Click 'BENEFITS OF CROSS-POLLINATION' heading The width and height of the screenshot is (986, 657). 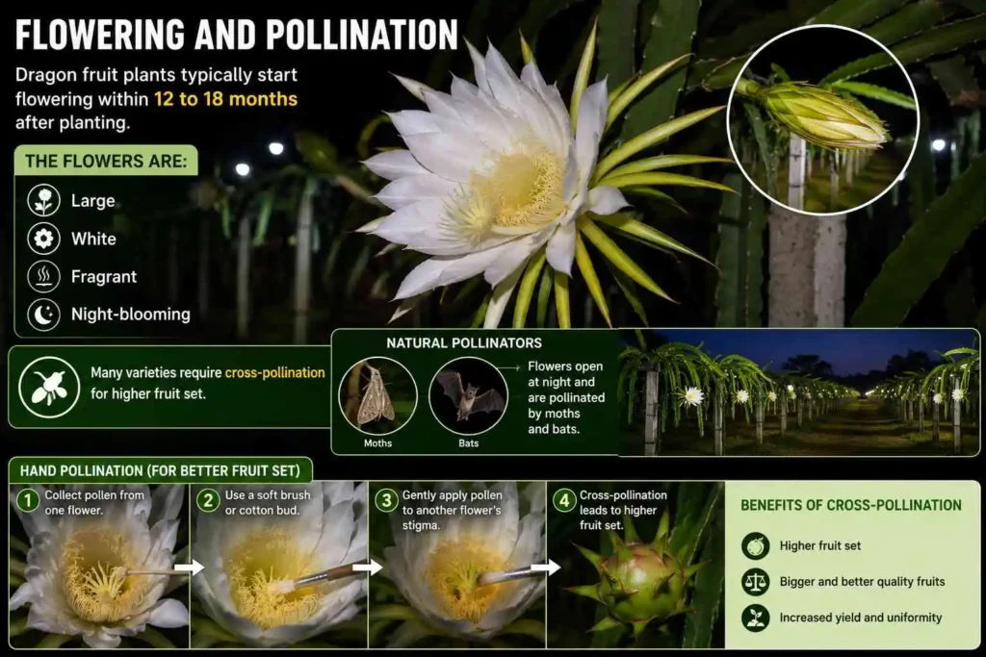click(851, 506)
